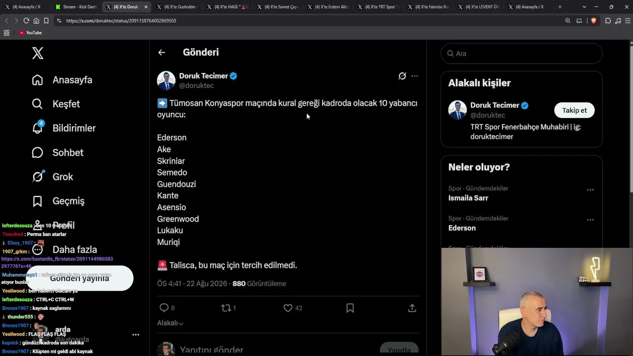Open the account menu three dots for arda
Viewport: 633px width, 356px height.
click(x=136, y=335)
